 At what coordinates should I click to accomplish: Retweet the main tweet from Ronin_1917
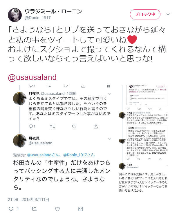coord(34,209)
